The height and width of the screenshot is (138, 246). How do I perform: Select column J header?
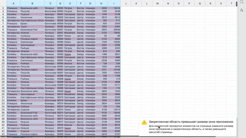tap(125, 3)
